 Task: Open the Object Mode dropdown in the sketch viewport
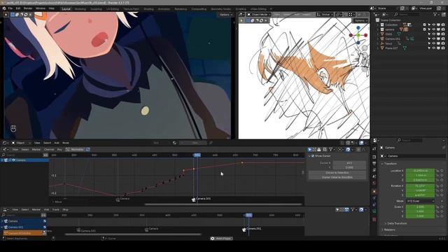(259, 14)
